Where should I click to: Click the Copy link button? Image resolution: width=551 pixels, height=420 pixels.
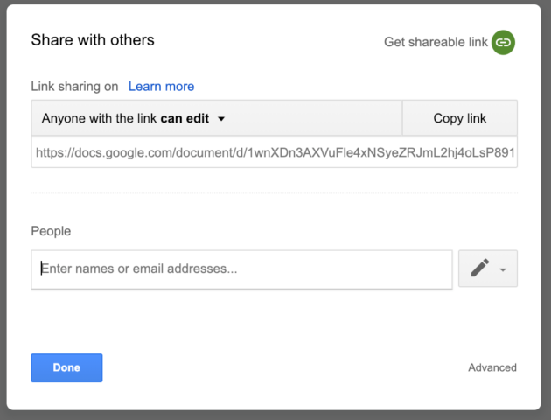460,118
